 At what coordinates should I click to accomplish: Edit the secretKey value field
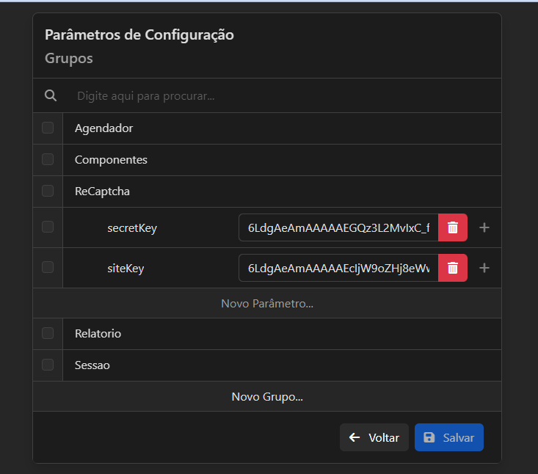click(x=338, y=227)
